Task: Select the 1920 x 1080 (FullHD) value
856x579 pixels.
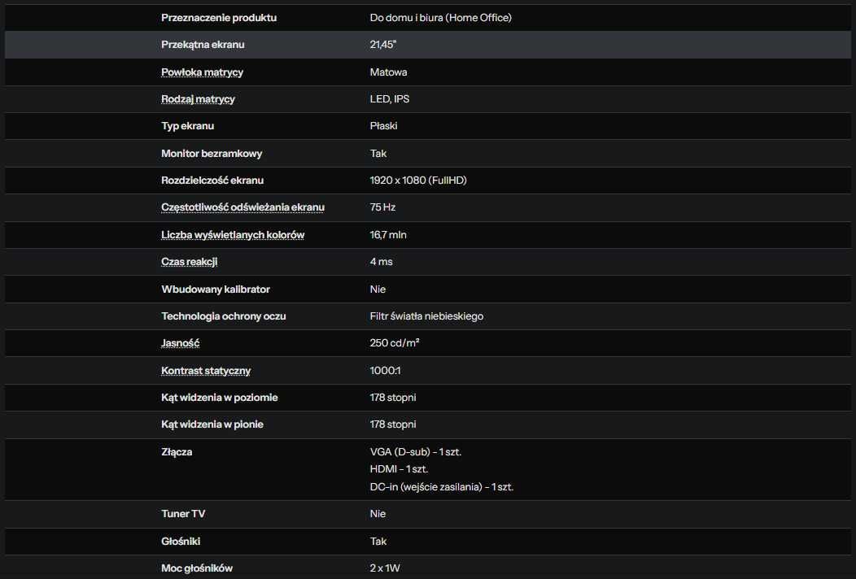Action: 418,180
